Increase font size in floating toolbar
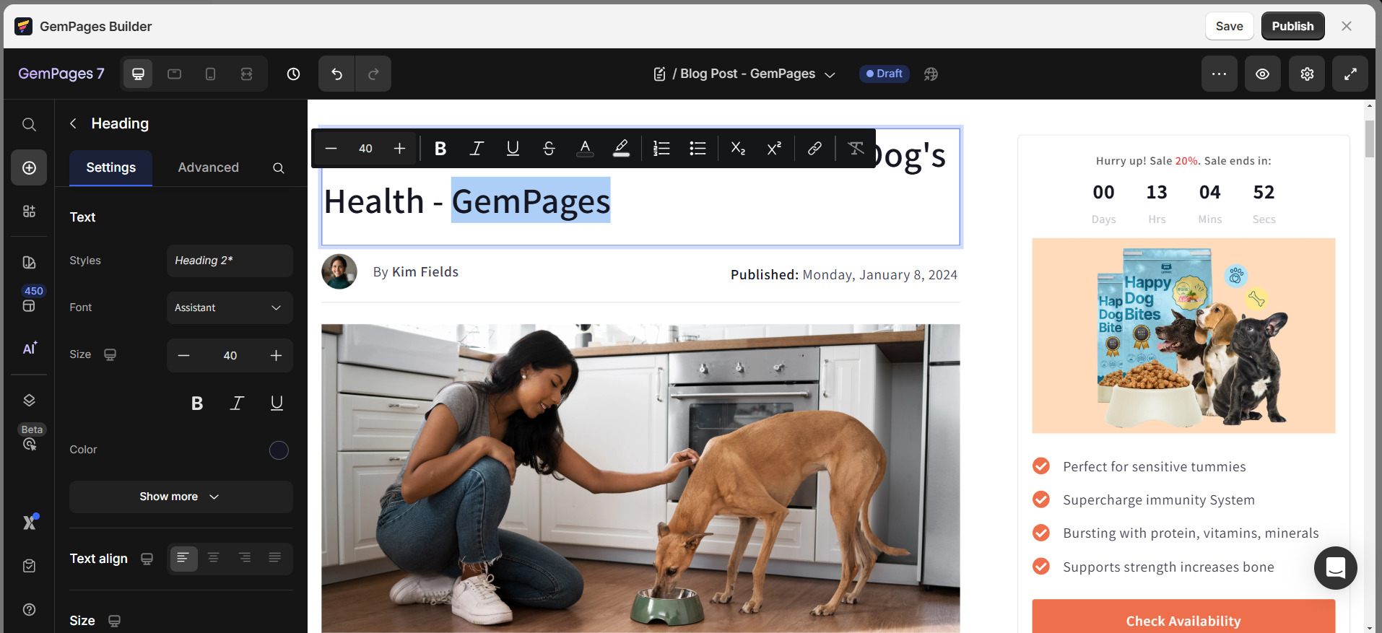The height and width of the screenshot is (633, 1382). [399, 149]
